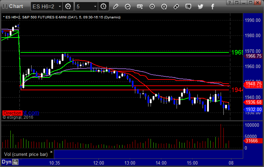Expand the ES H6=2 symbol dropdown
This screenshot has height=167, width=264.
(60, 7)
